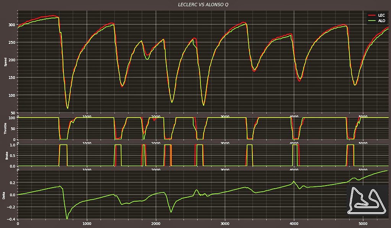Select the 150 tick on Speed axis
The width and height of the screenshot is (391, 228).
click(12, 78)
